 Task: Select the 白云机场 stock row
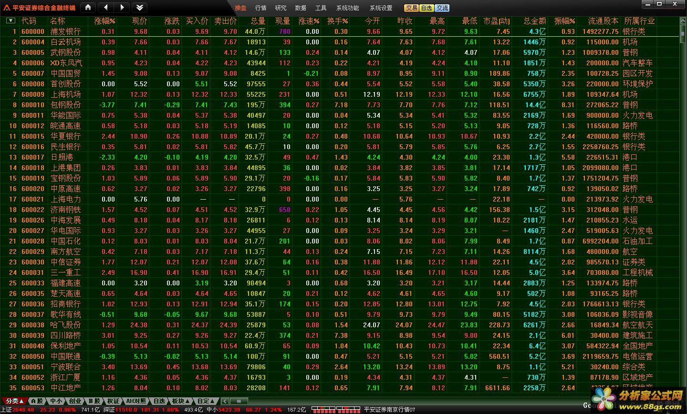pyautogui.click(x=340, y=42)
